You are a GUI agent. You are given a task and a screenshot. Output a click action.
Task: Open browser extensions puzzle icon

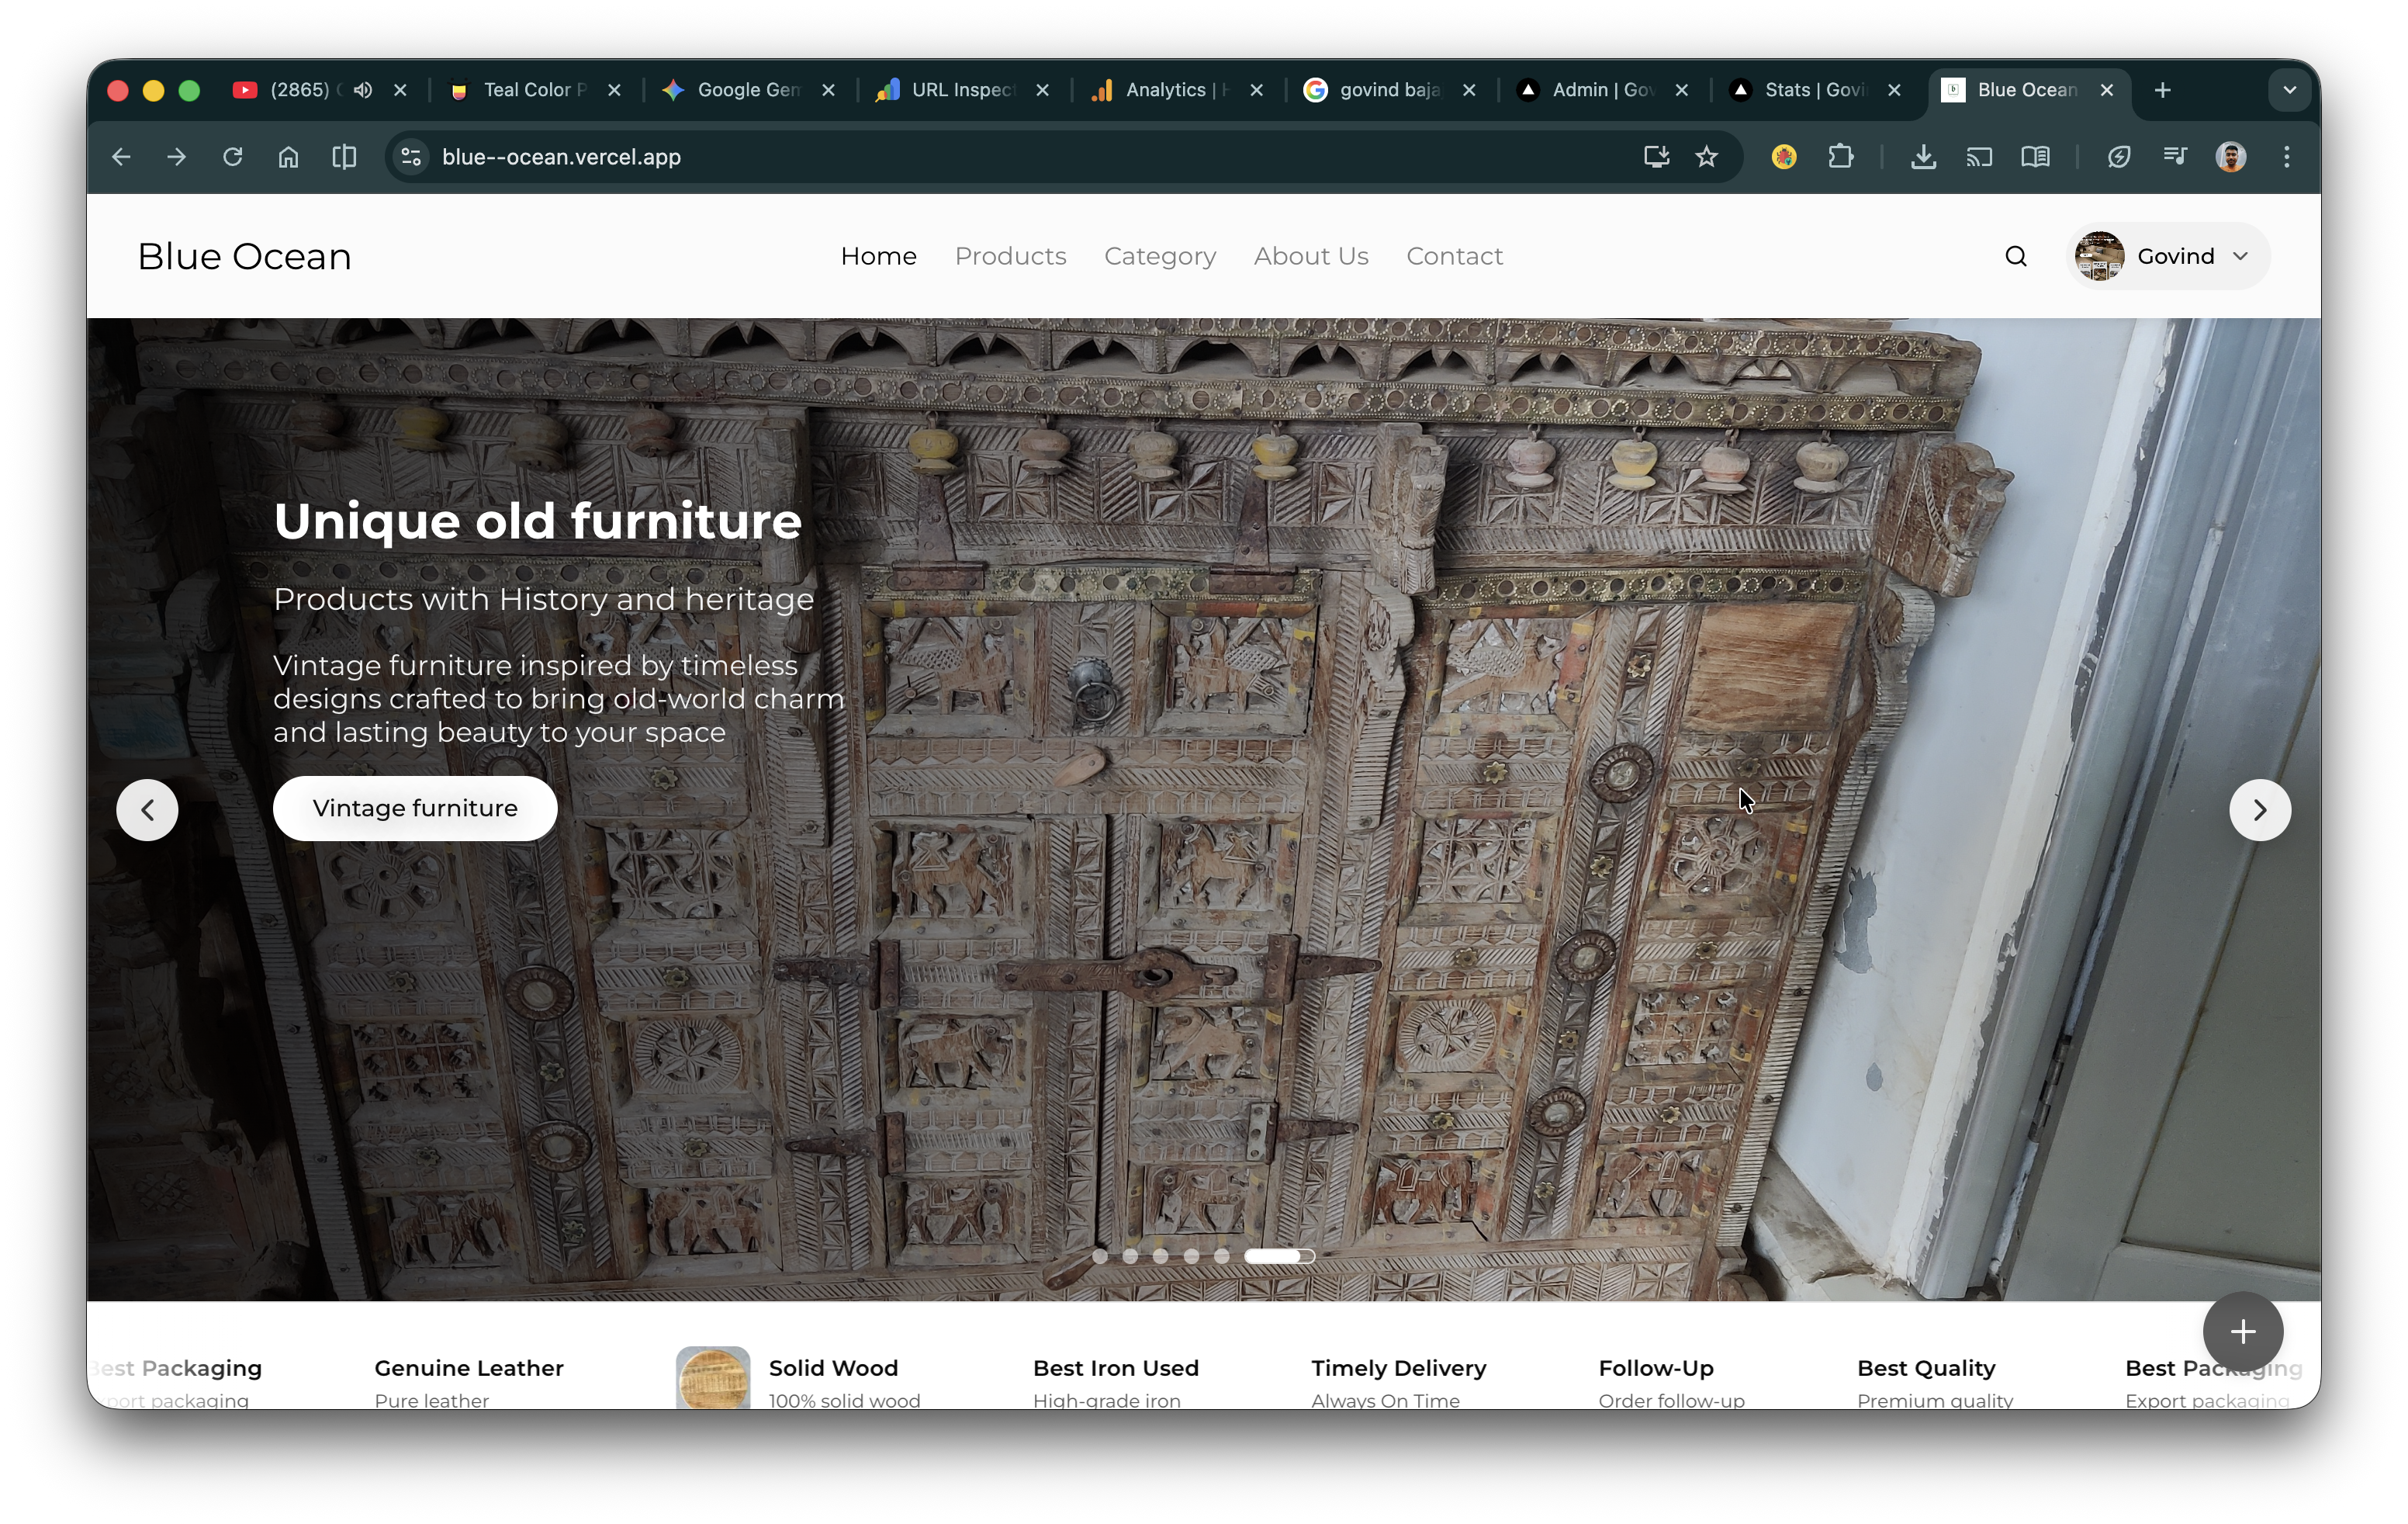click(x=1840, y=157)
